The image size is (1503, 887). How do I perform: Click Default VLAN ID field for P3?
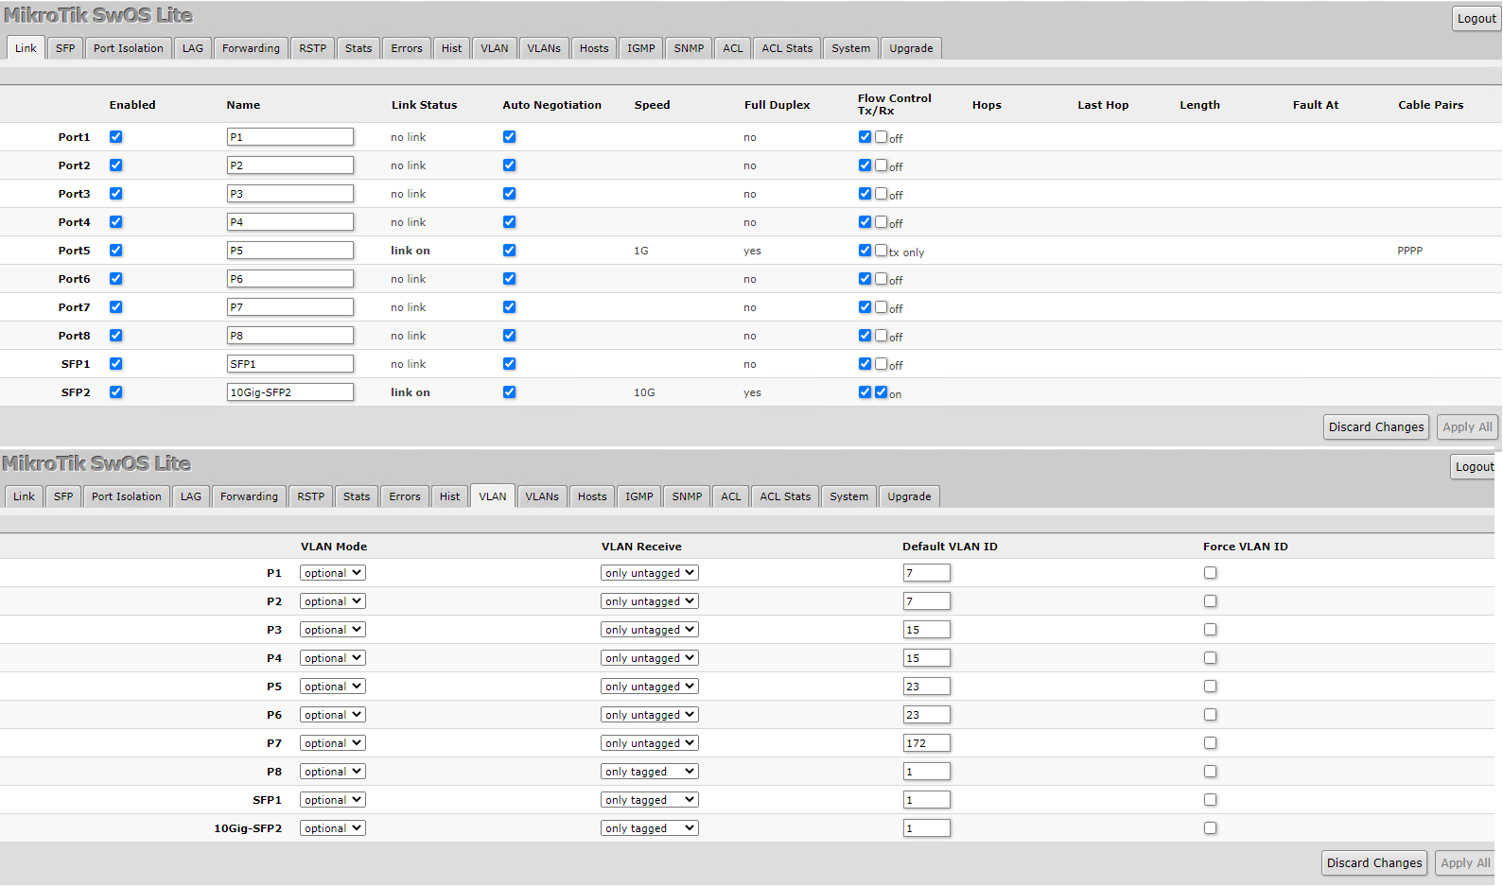tap(927, 630)
